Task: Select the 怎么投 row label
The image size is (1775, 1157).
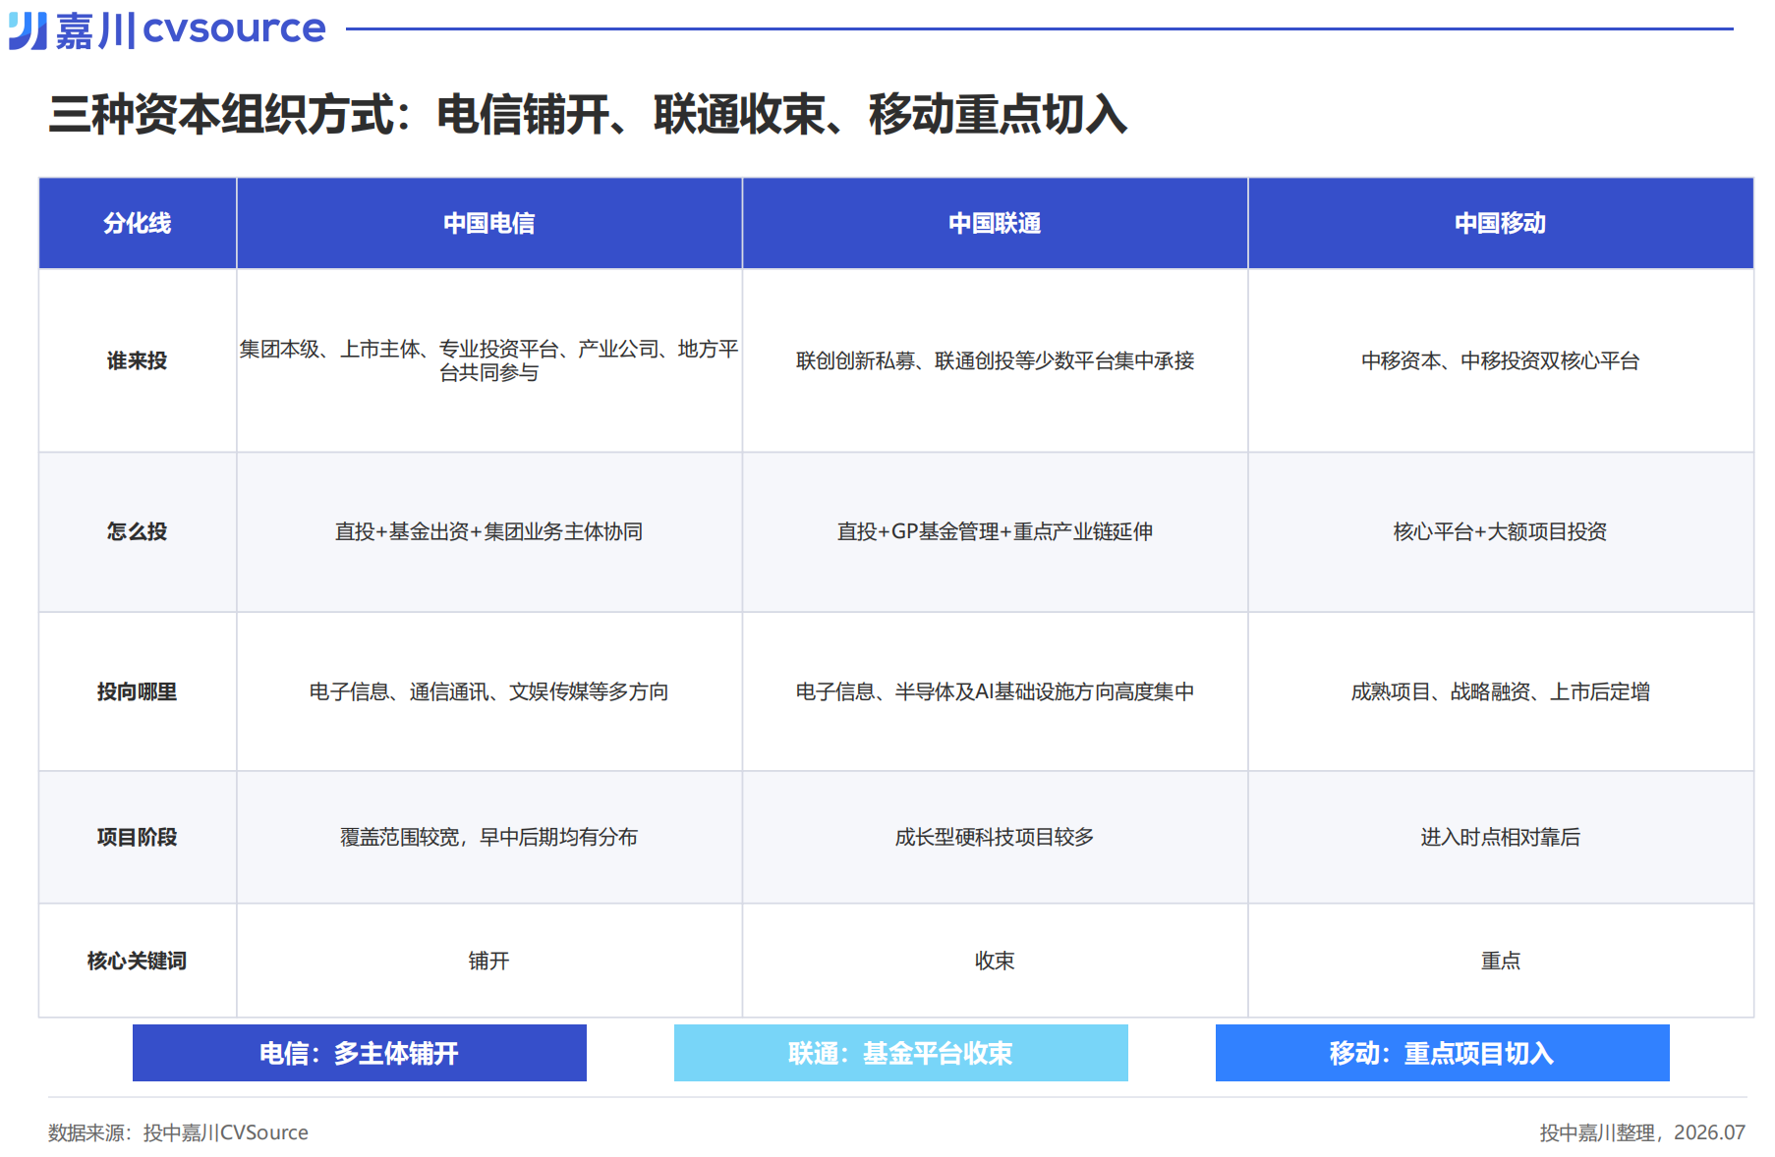Action: [x=138, y=531]
